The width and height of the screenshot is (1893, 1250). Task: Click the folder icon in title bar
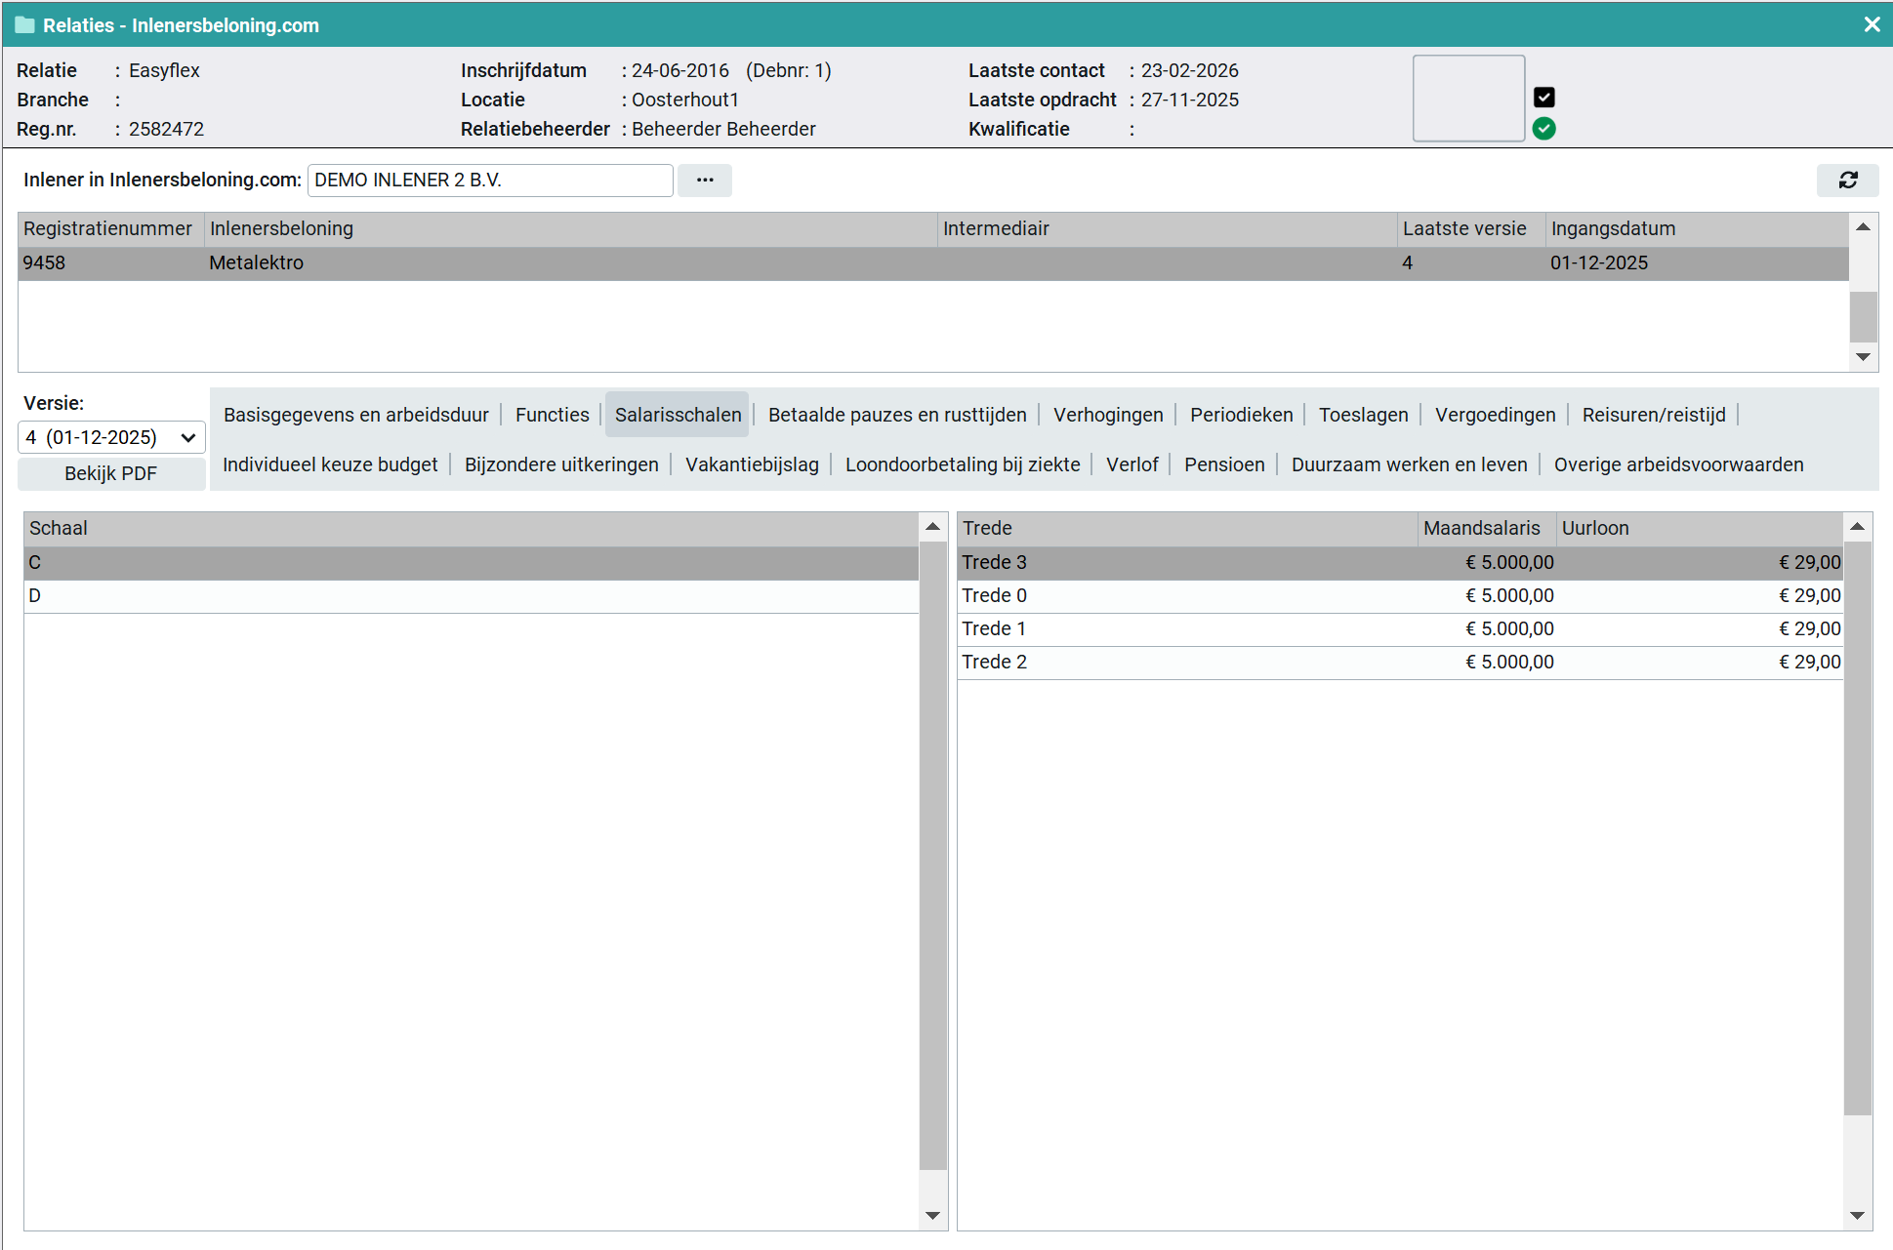[x=24, y=25]
